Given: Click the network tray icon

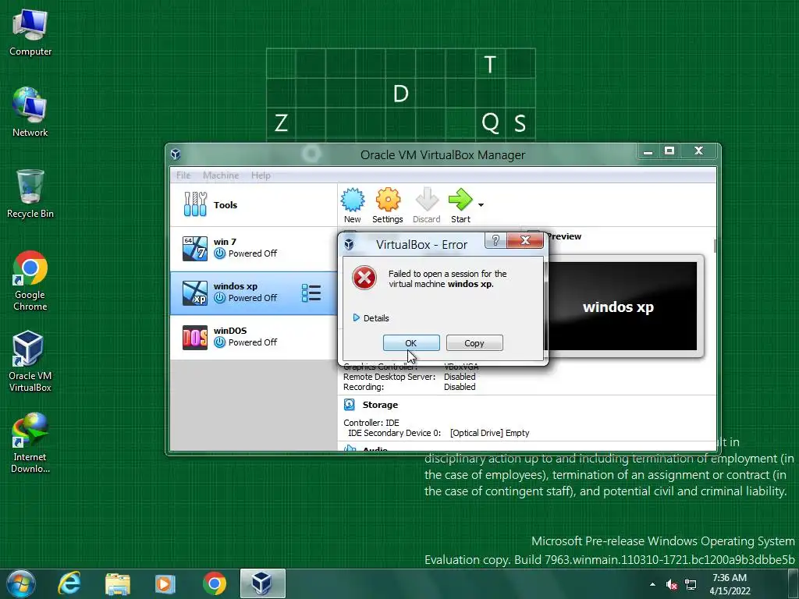Looking at the screenshot, I should (x=691, y=584).
